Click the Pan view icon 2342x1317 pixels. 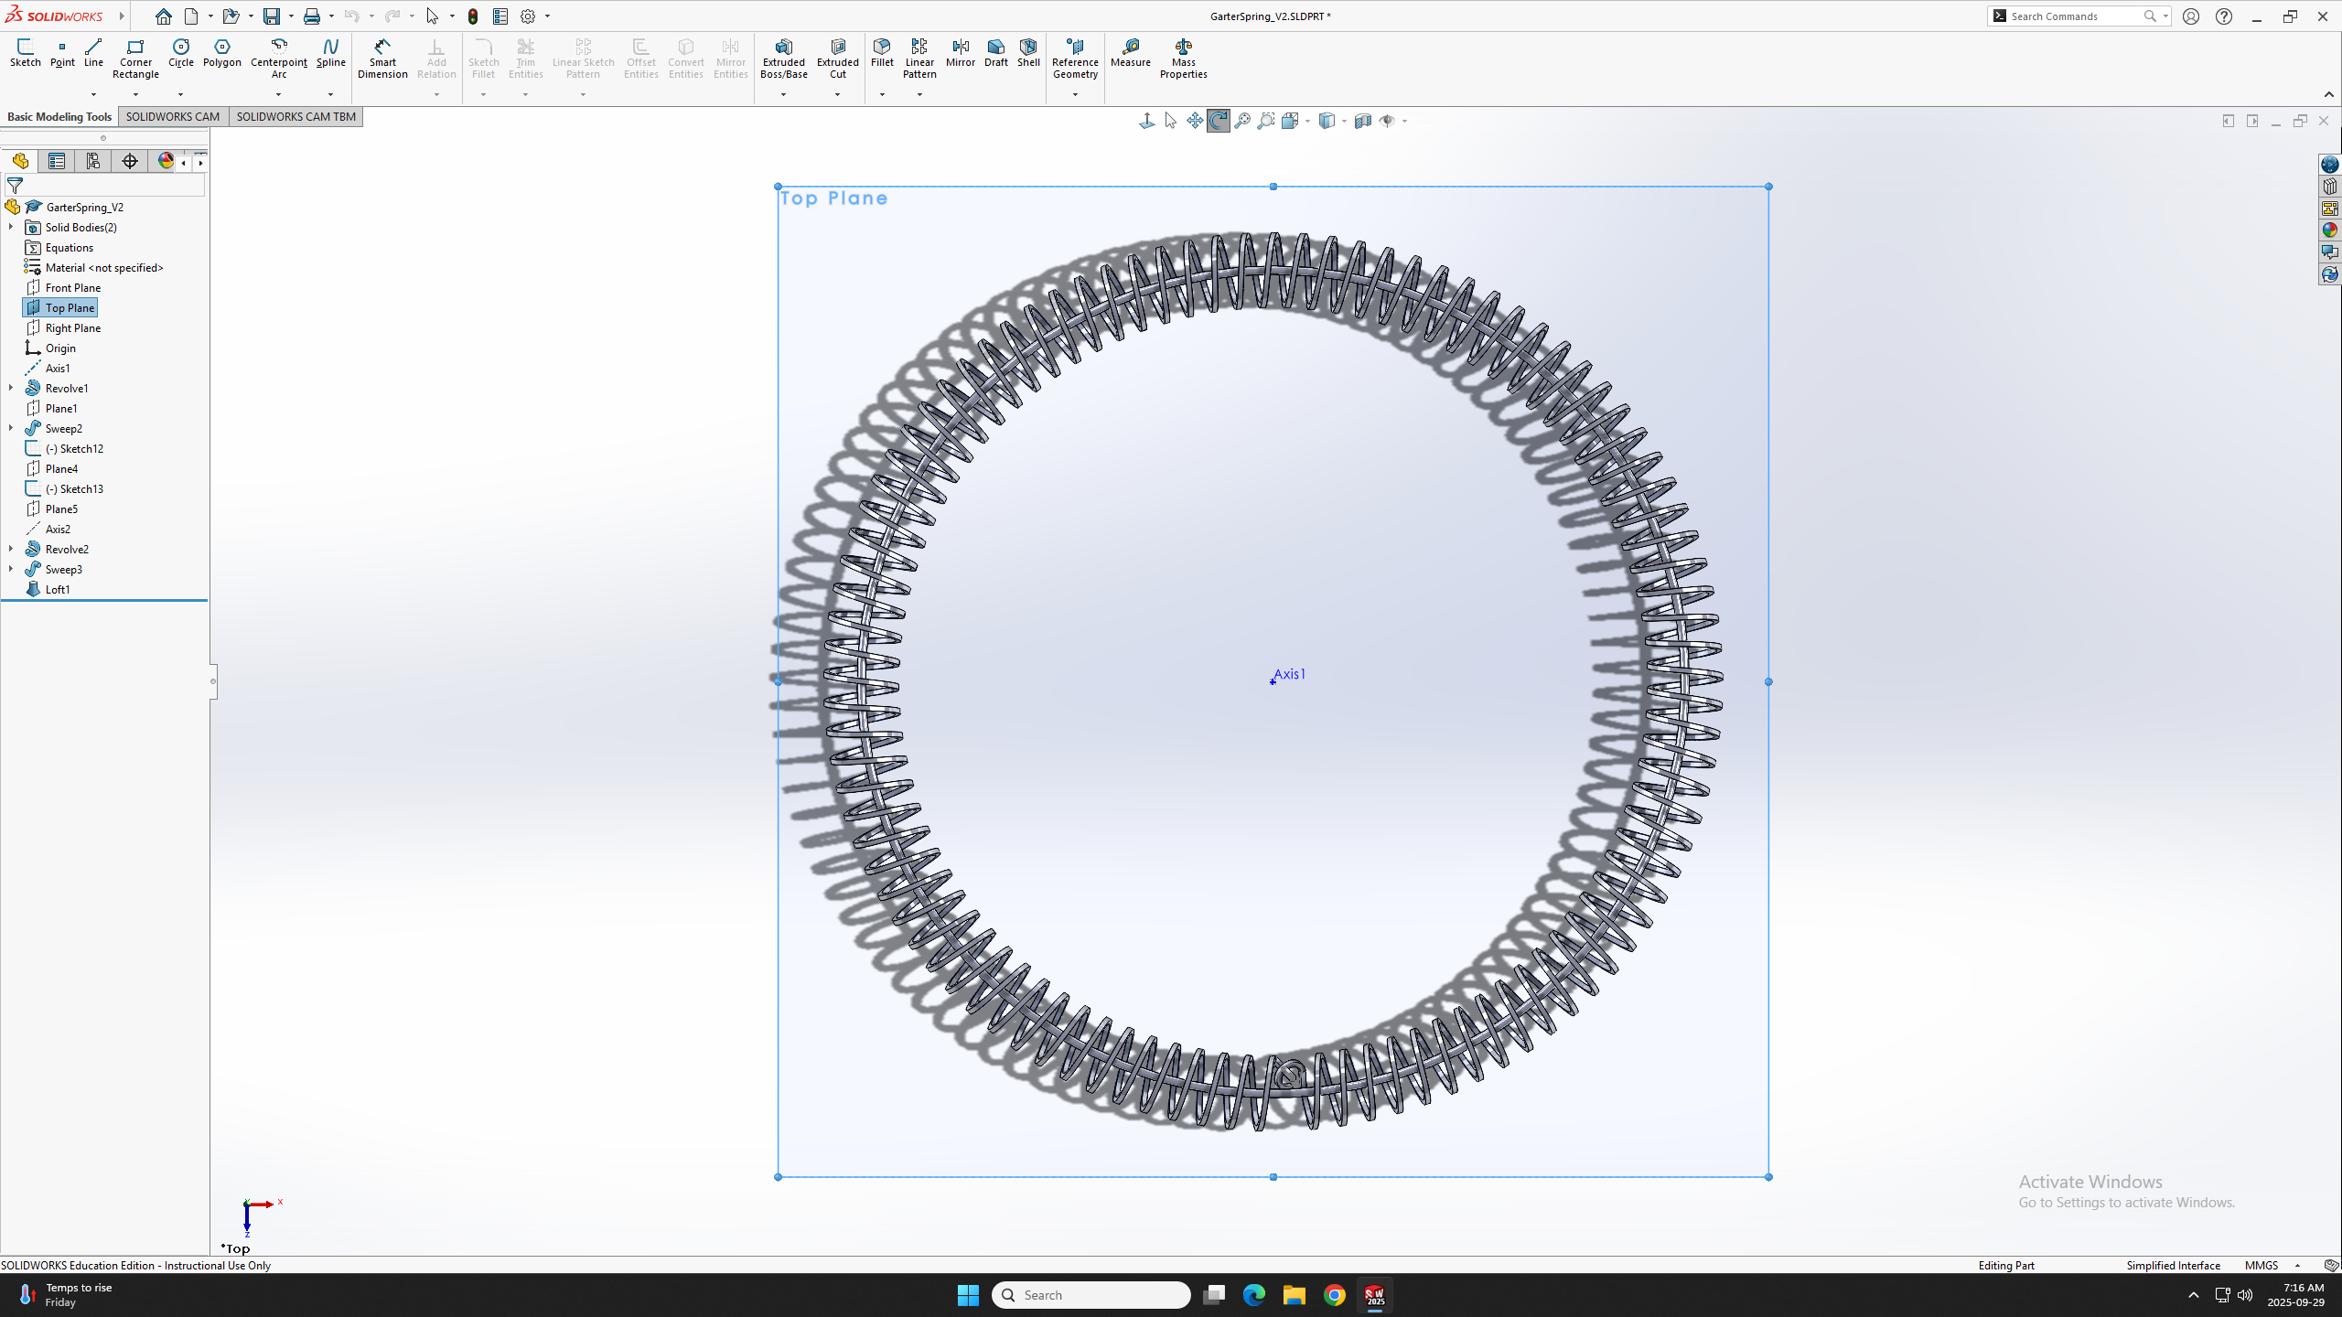(x=1195, y=121)
